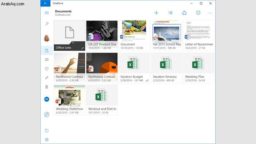Click the refresh sync icon
Image resolution: width=256 pixels, height=144 pixels.
pos(47,130)
